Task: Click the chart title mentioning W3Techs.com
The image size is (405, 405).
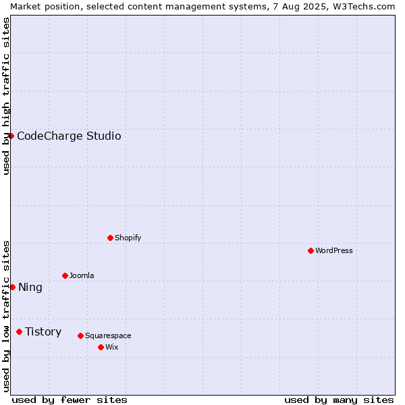Action: tap(202, 7)
